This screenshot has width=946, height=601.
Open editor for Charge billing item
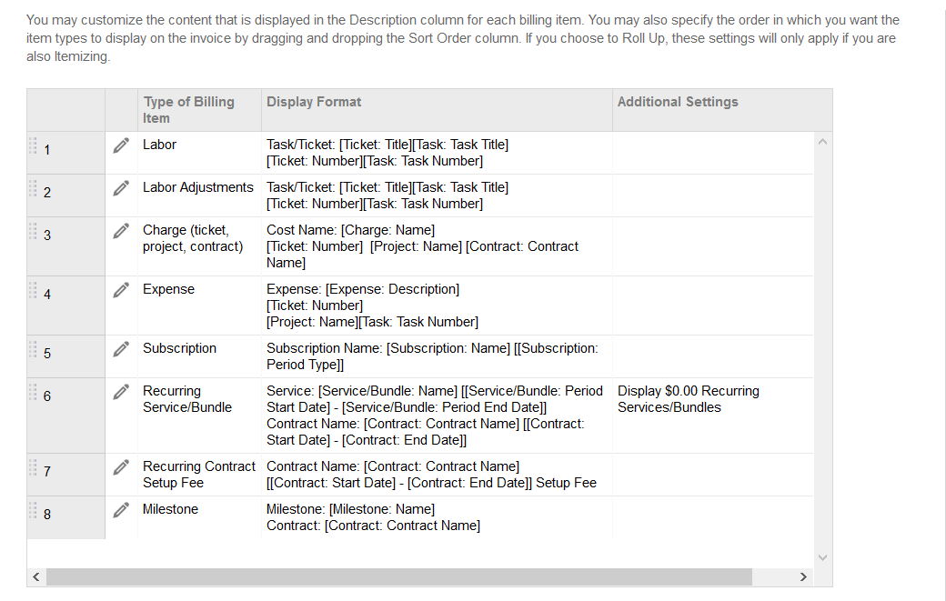121,231
